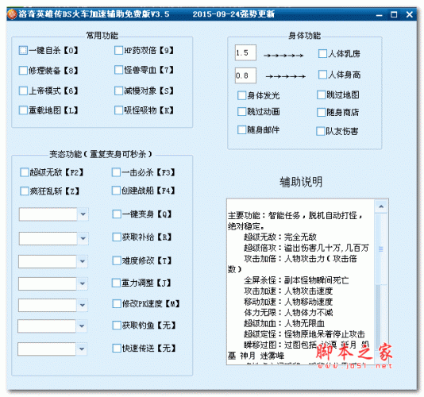Screen dimensions: 424x397
Task: Check 人体身高 option
Action: pos(322,75)
